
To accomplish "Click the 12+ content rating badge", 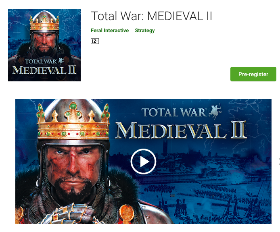I will 95,41.
